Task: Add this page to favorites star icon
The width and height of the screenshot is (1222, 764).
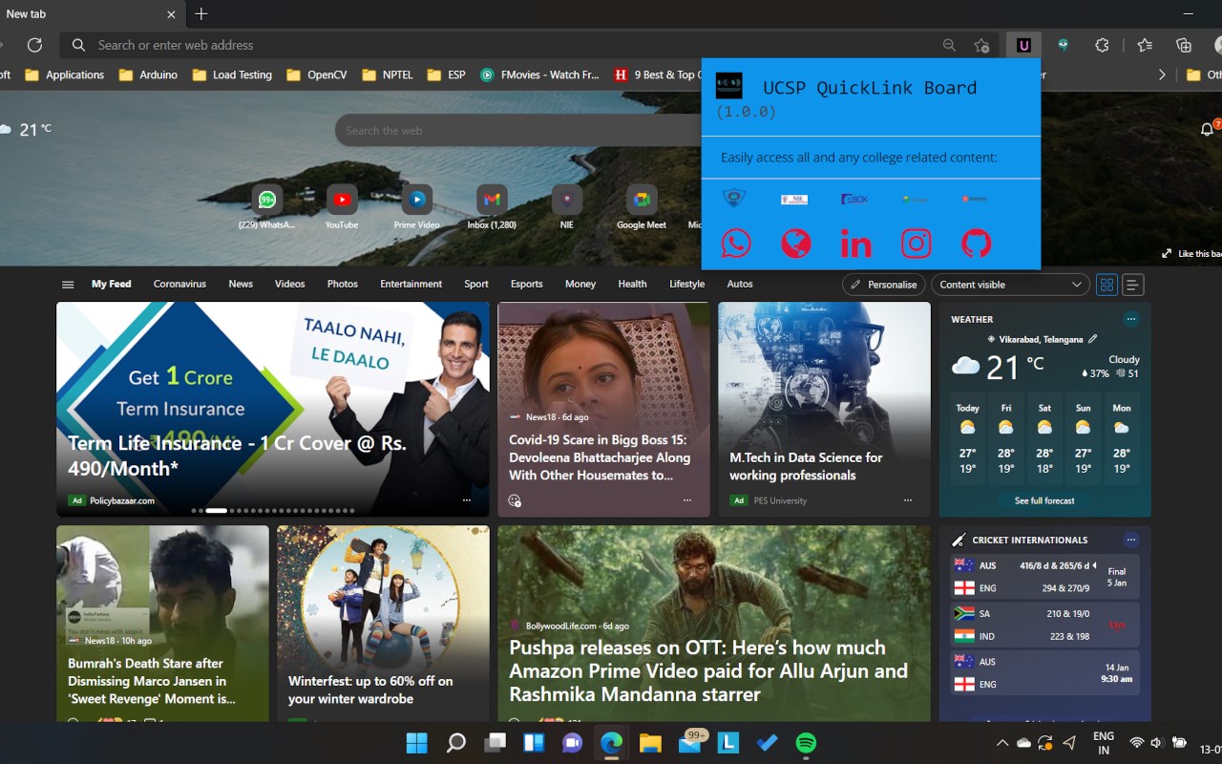Action: coord(981,45)
